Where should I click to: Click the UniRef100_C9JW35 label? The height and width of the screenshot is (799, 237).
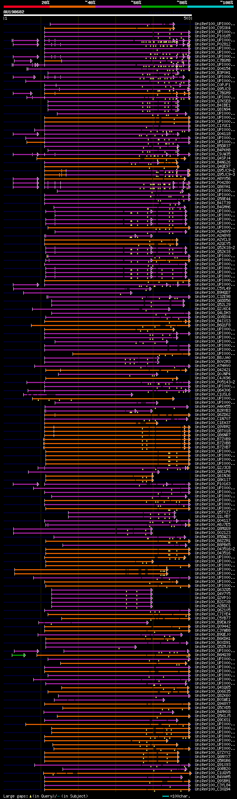click(x=213, y=154)
